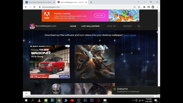Click 'Join now' in the Adobe ad
Image resolution: width=183 pixels, height=103 pixels.
click(x=100, y=15)
